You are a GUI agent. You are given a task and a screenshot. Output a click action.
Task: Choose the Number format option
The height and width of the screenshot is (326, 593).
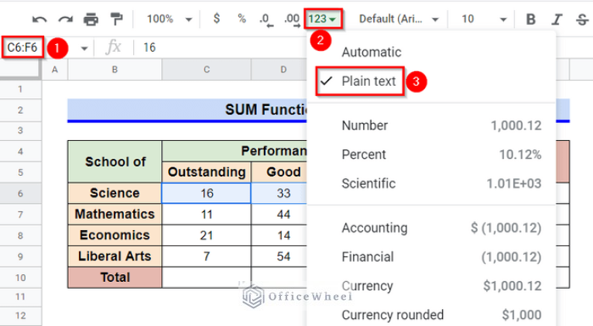431,125
